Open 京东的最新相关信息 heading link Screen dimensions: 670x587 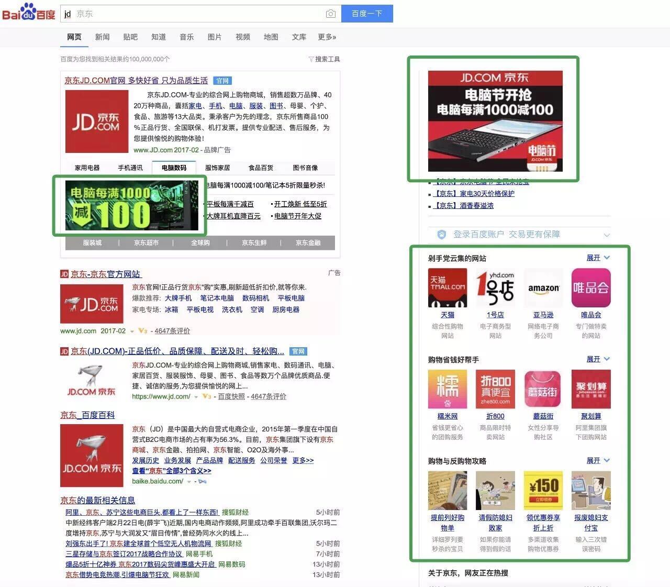pos(97,501)
